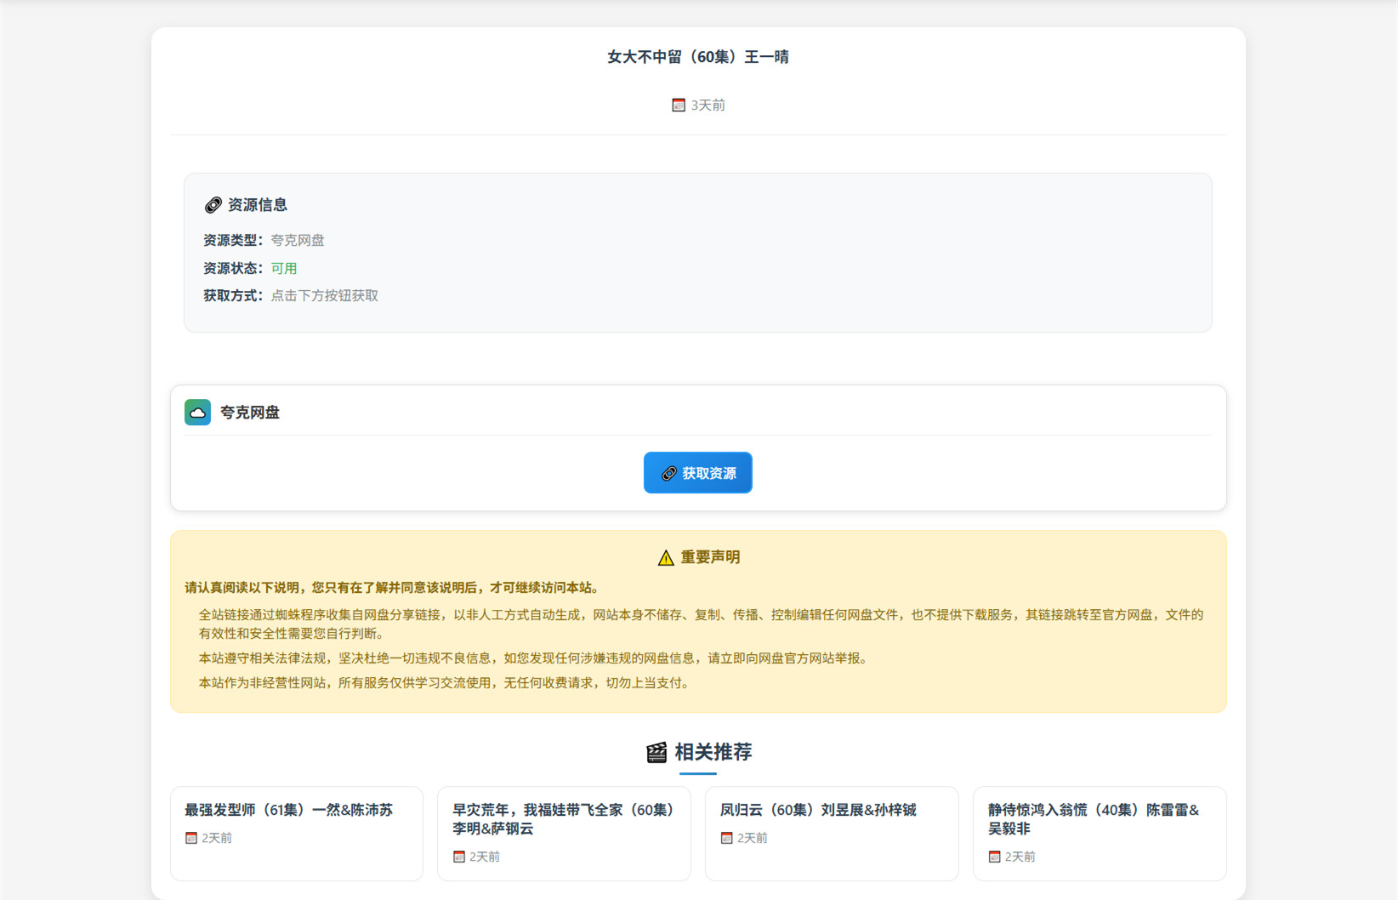The width and height of the screenshot is (1398, 900).
Task: Open 最强发型师（61集）recommendation
Action: tap(289, 810)
